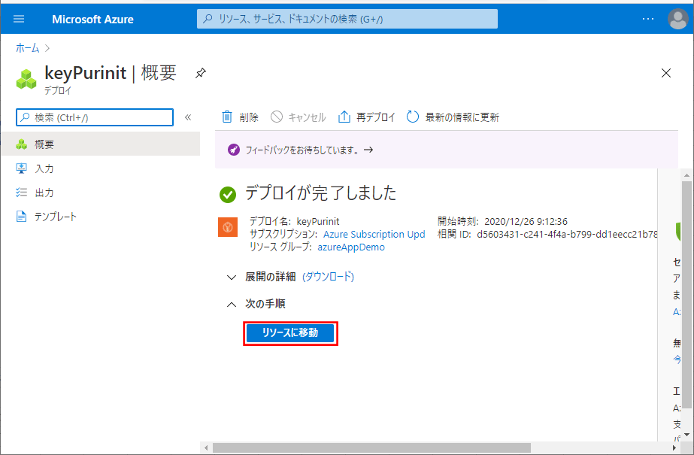The width and height of the screenshot is (694, 455).
Task: Click the Microsoft Azure home title
Action: [92, 20]
